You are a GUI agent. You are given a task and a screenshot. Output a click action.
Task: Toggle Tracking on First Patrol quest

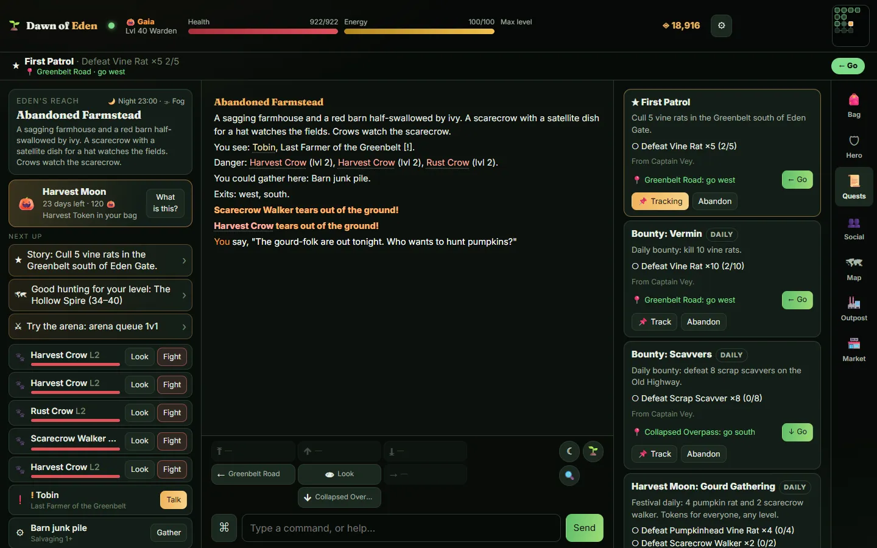pyautogui.click(x=660, y=202)
